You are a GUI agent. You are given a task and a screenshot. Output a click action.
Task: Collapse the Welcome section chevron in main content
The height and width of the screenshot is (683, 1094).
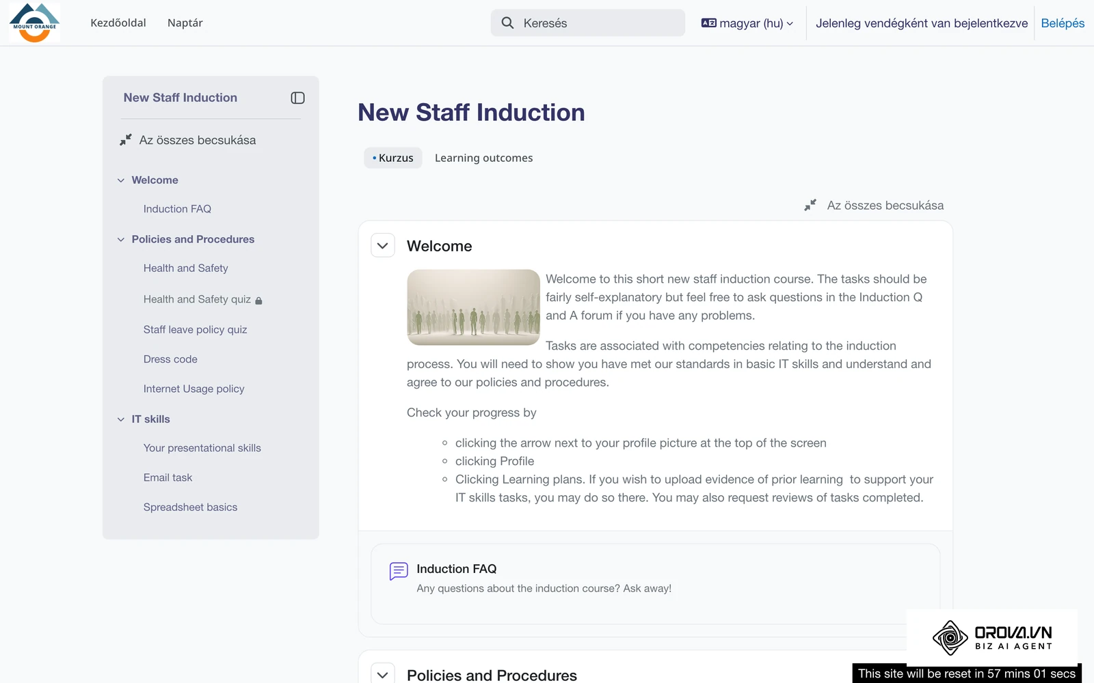[x=383, y=246]
